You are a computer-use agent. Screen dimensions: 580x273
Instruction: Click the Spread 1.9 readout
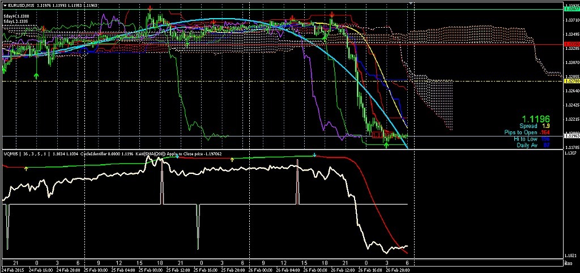(535, 126)
